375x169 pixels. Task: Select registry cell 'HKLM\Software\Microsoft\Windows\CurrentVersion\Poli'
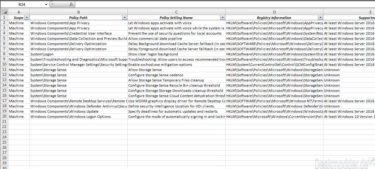pos(274,117)
